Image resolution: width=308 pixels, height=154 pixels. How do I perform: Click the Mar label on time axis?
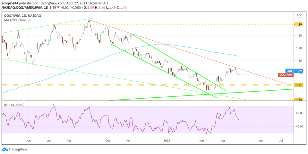pyautogui.click(x=201, y=141)
